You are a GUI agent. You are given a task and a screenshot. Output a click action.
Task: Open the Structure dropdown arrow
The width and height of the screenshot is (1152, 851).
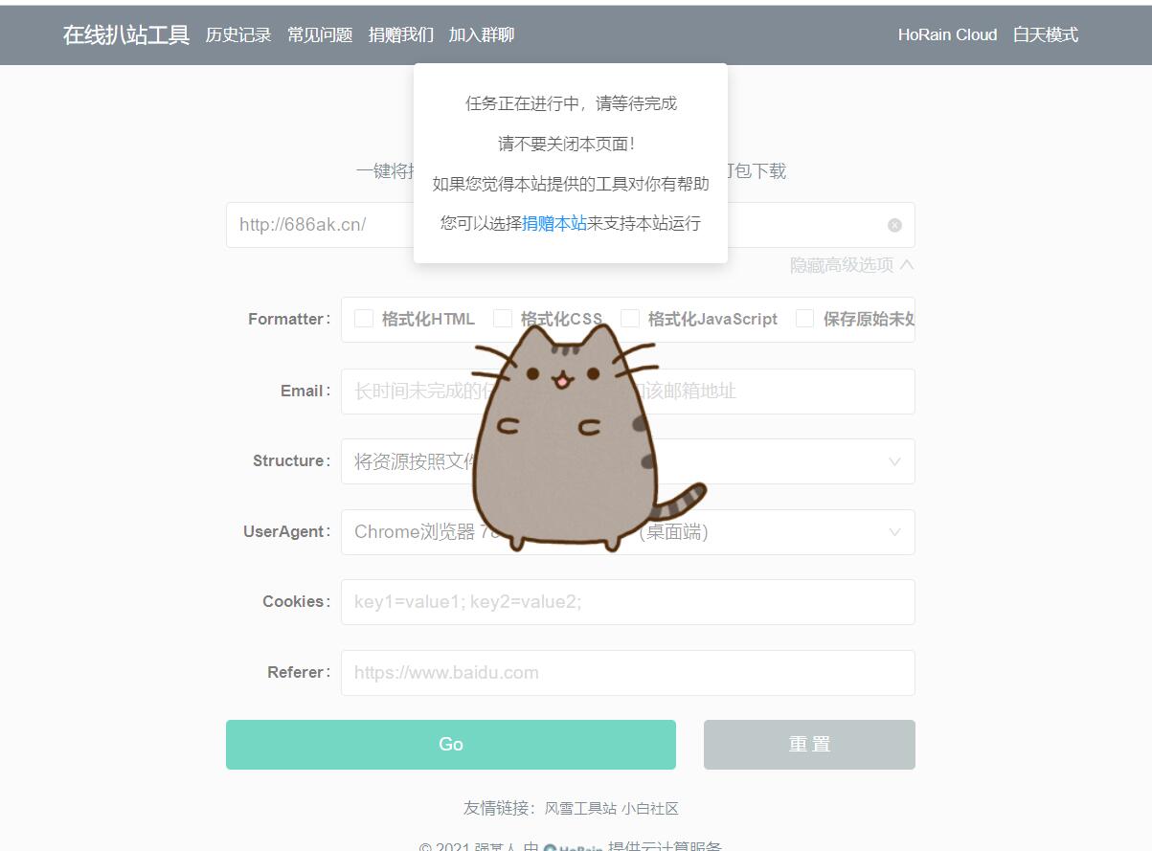[x=894, y=461]
